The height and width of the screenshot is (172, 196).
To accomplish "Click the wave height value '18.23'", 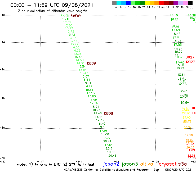I will (x=96, y=110).
